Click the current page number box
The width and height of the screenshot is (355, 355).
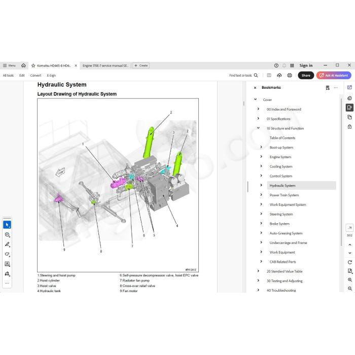click(349, 228)
